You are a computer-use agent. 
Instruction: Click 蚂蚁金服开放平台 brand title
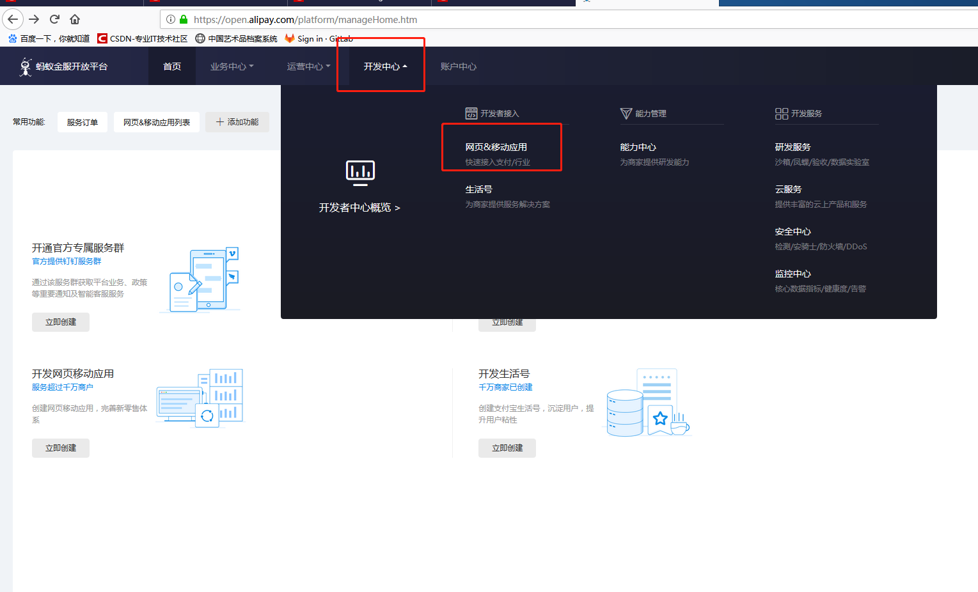(72, 66)
